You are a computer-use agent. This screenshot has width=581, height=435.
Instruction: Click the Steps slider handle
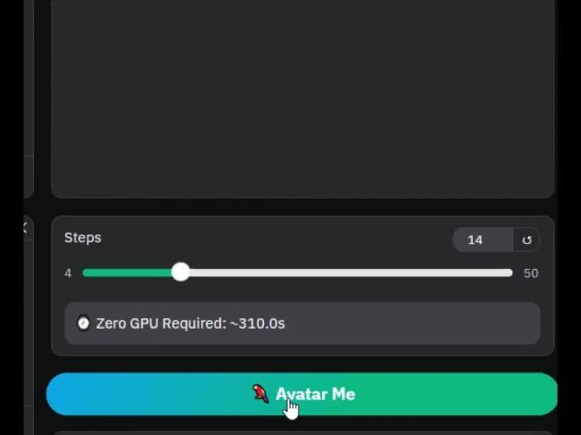pos(181,272)
